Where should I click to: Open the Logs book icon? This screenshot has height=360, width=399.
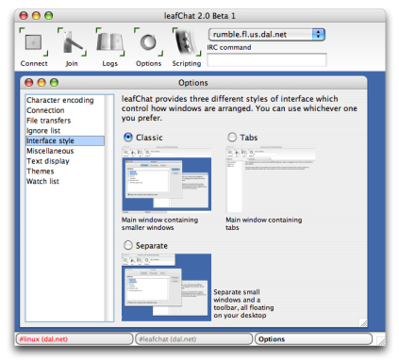tap(110, 42)
